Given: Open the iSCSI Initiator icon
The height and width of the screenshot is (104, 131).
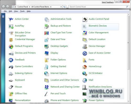Looking at the screenshot, I should point(85,74).
